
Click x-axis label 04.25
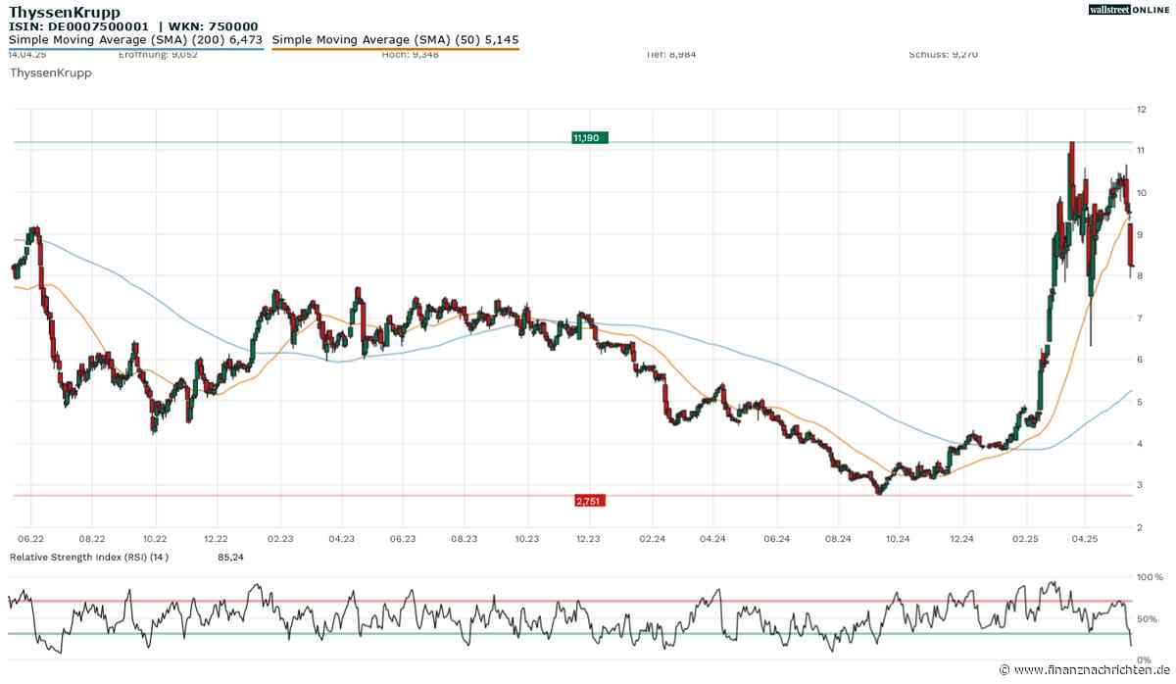tap(1085, 539)
